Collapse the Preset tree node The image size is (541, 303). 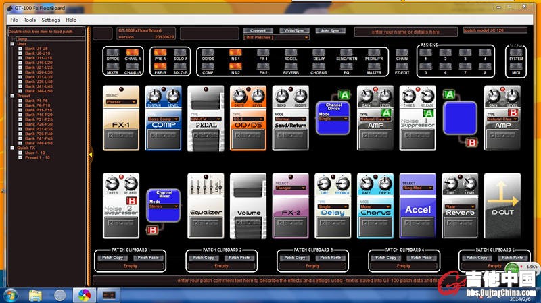pyautogui.click(x=12, y=96)
